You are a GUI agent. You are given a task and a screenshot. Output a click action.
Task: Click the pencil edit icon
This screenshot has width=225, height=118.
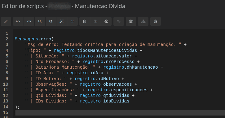(x=6, y=21)
